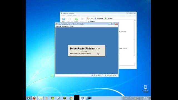Open Google Chrome from the taskbar
178x100 pixels.
pyautogui.click(x=71, y=98)
